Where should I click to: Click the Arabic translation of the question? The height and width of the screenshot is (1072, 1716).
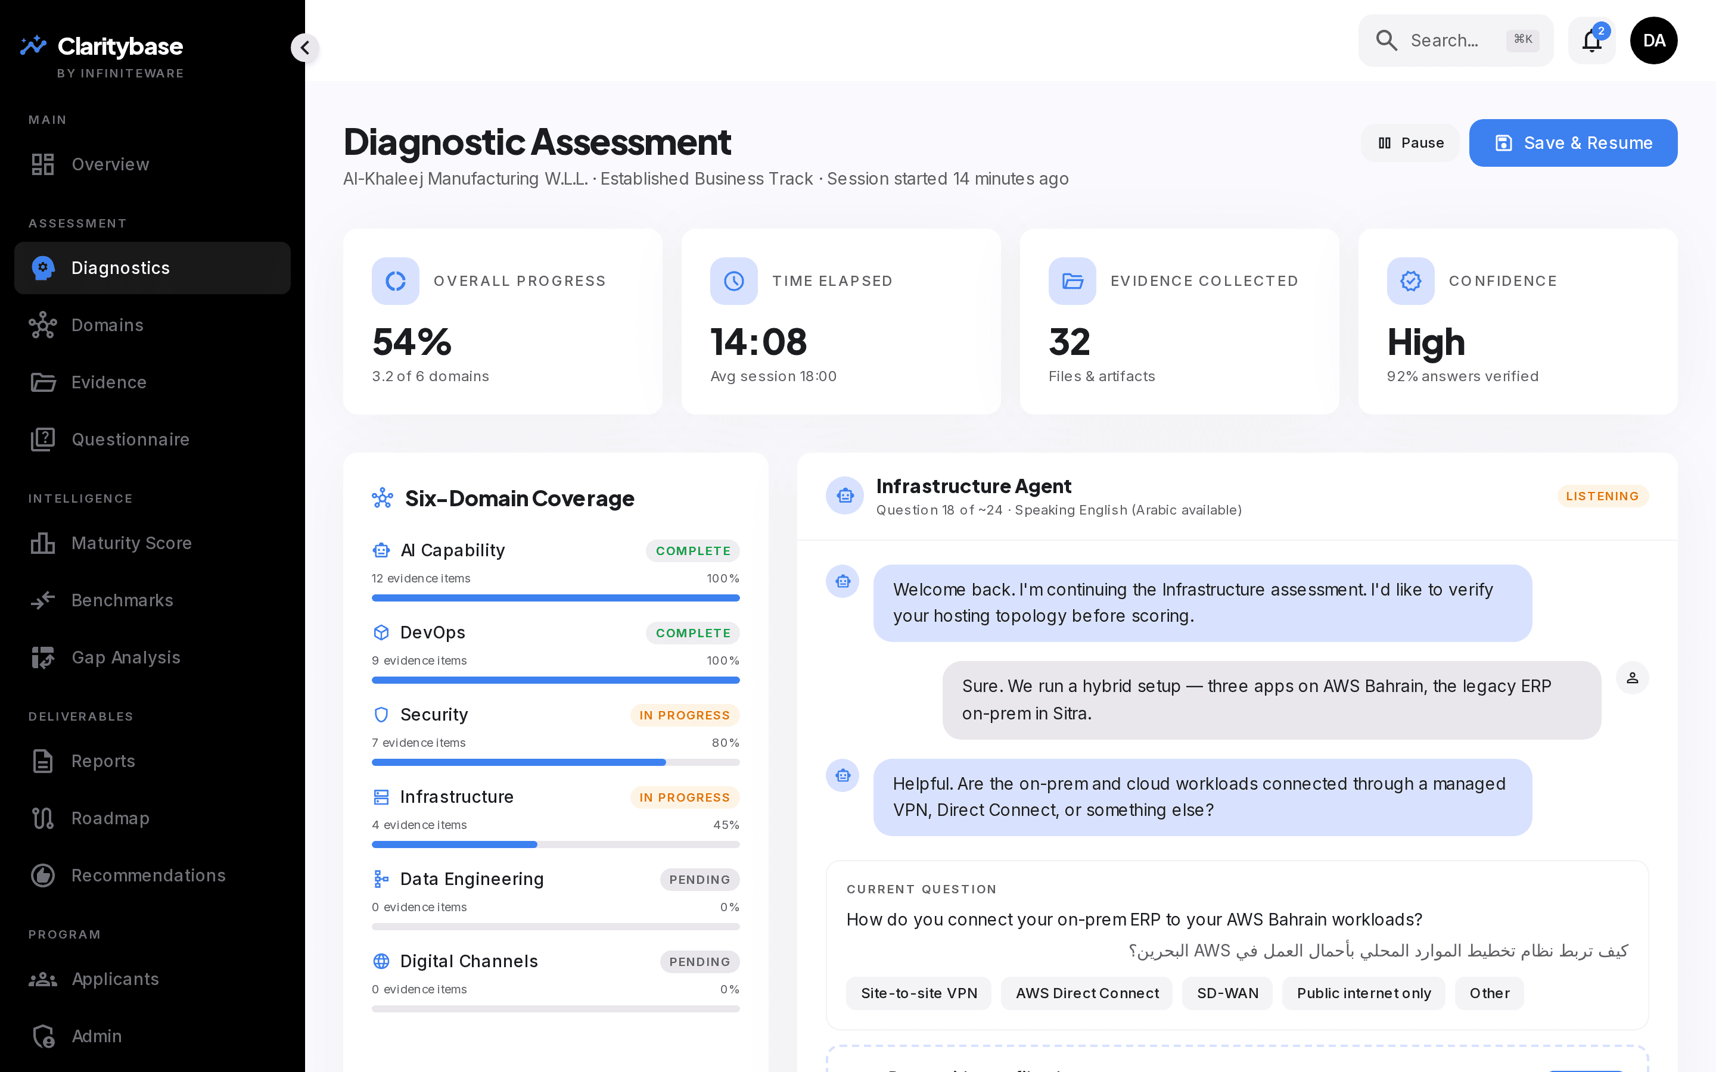[1379, 951]
